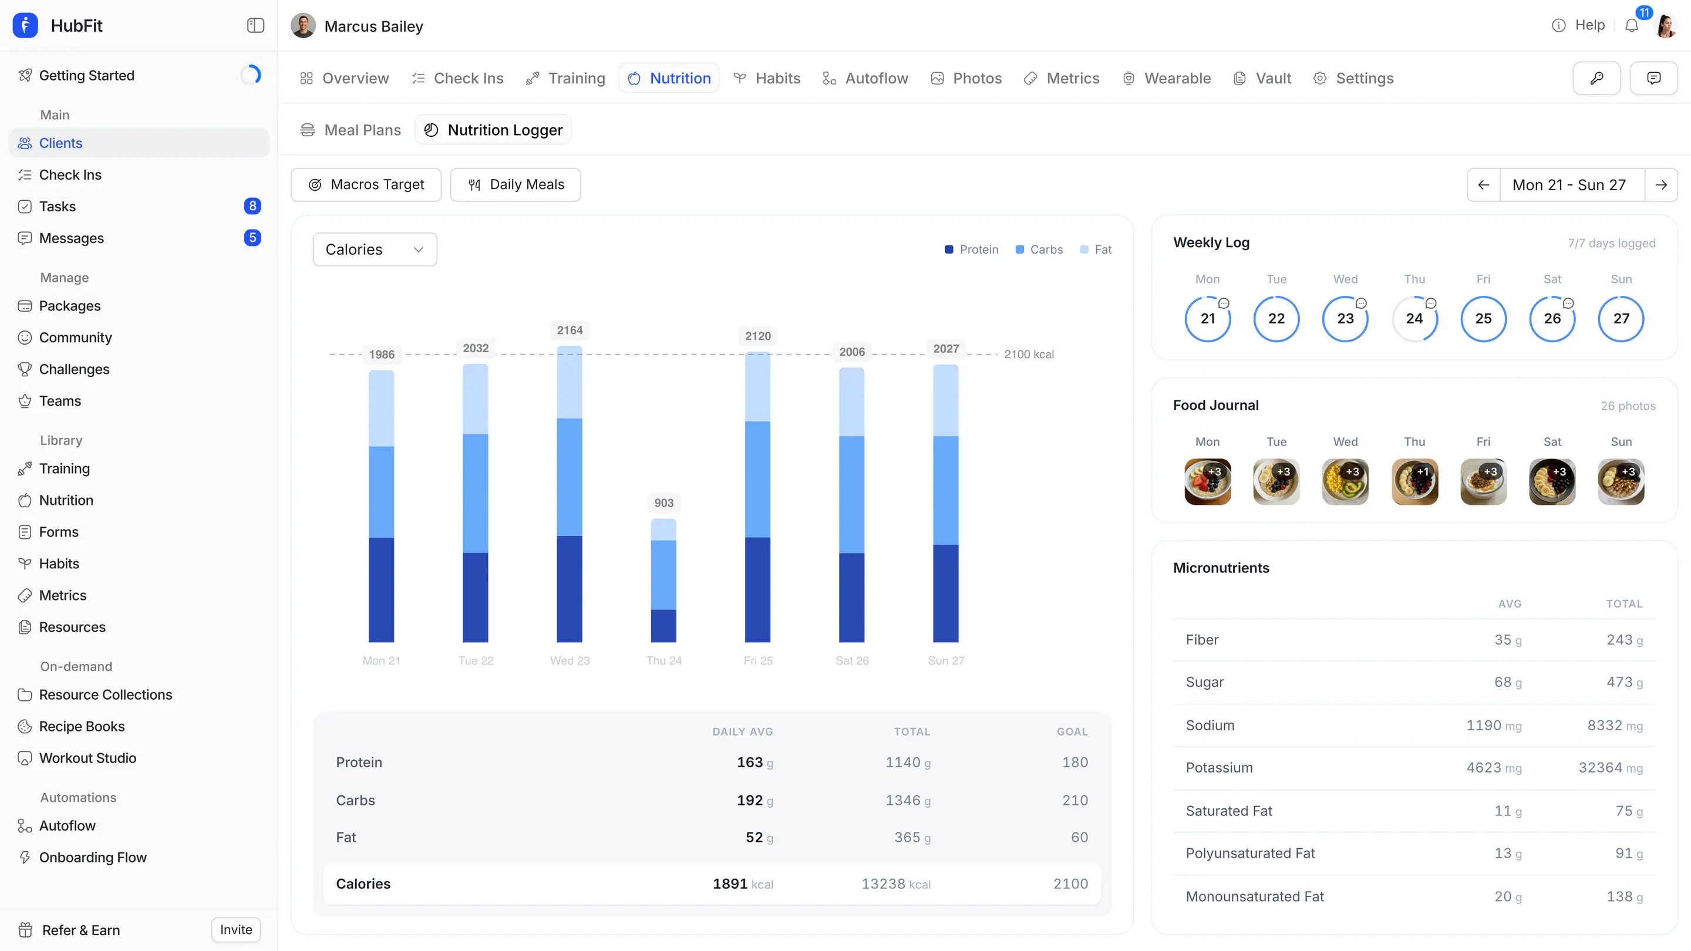Open the chat message icon button
This screenshot has height=951, width=1691.
[1653, 78]
